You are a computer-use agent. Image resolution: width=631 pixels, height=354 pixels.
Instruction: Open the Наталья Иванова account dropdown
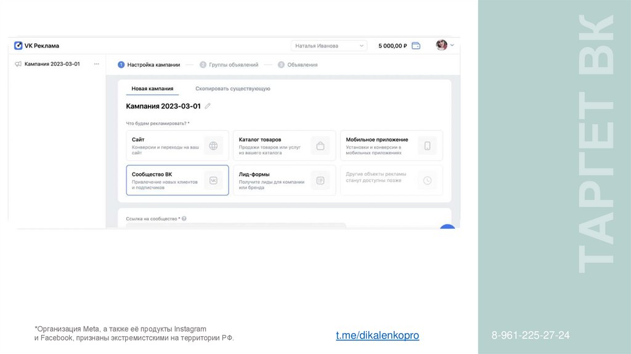coord(329,46)
